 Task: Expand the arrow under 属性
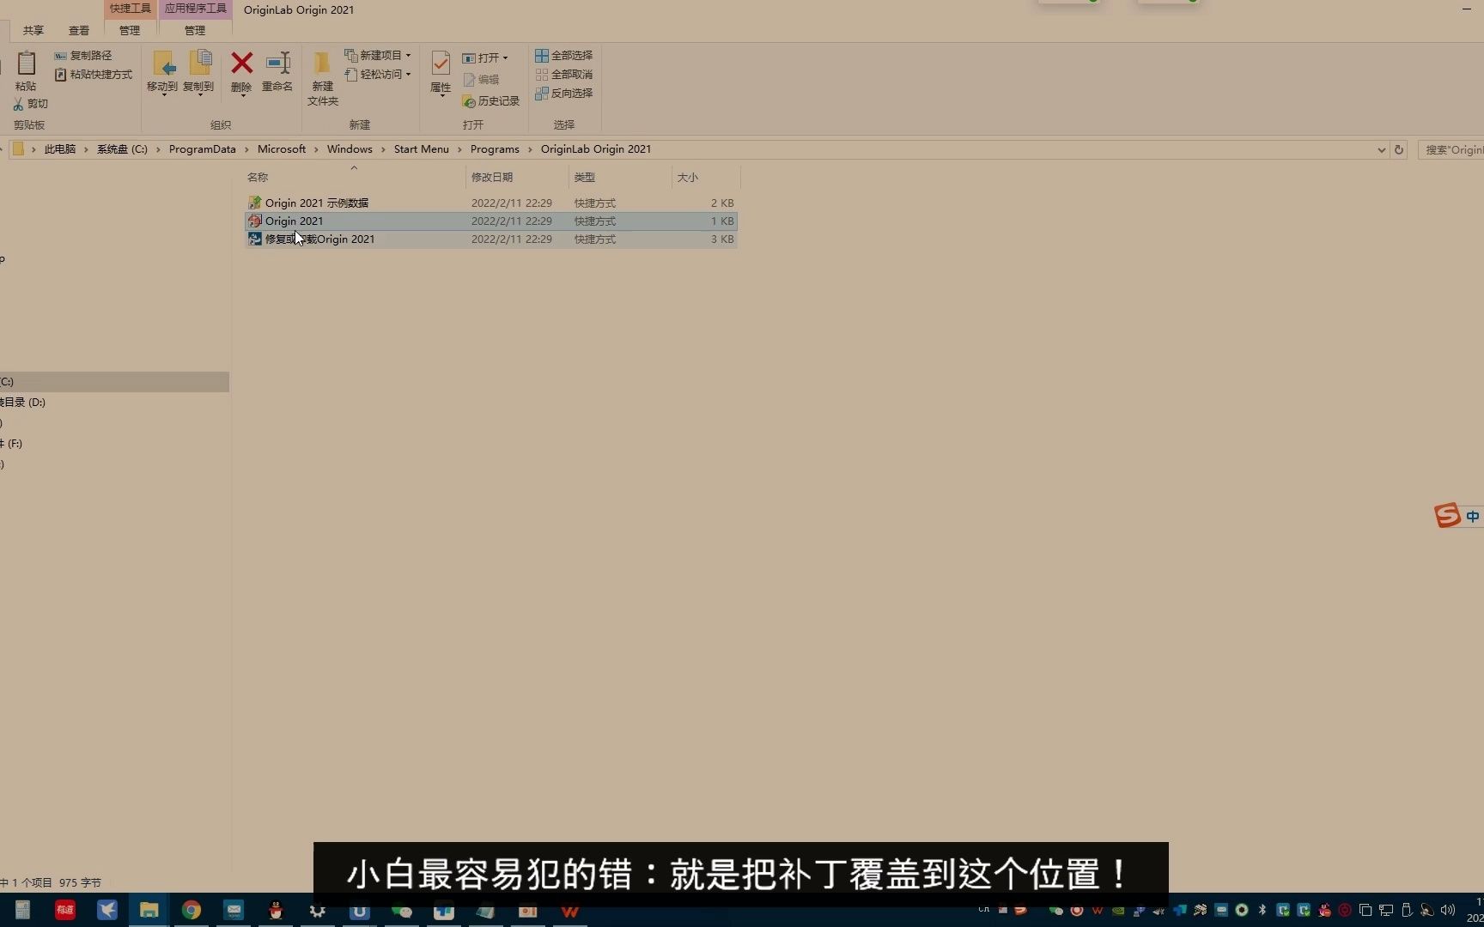[441, 96]
